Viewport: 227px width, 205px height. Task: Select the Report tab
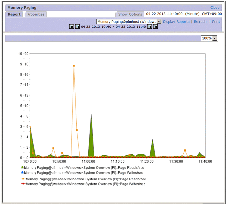14,14
